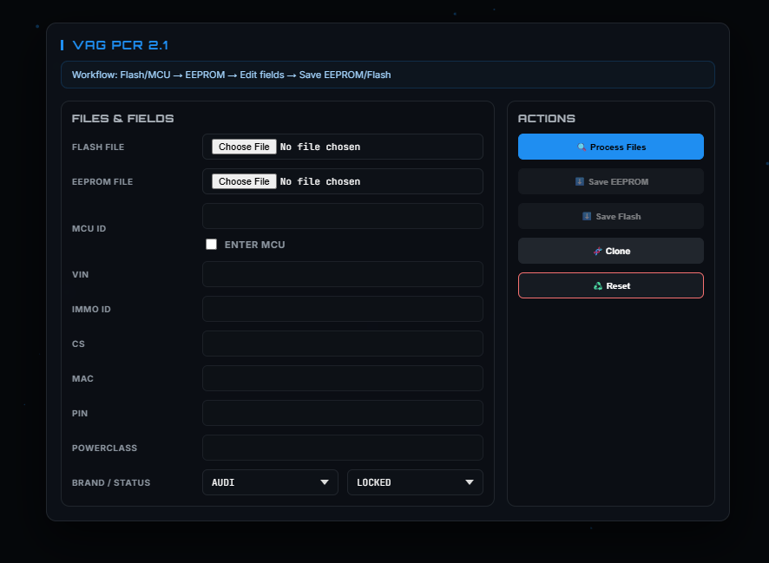
Task: Click the Clone button
Action: coord(610,251)
